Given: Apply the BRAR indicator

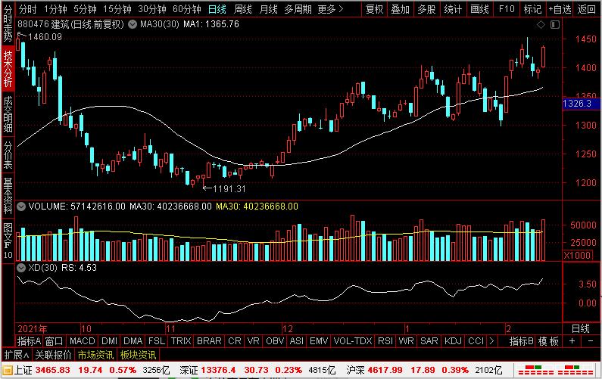Looking at the screenshot, I should point(209,341).
